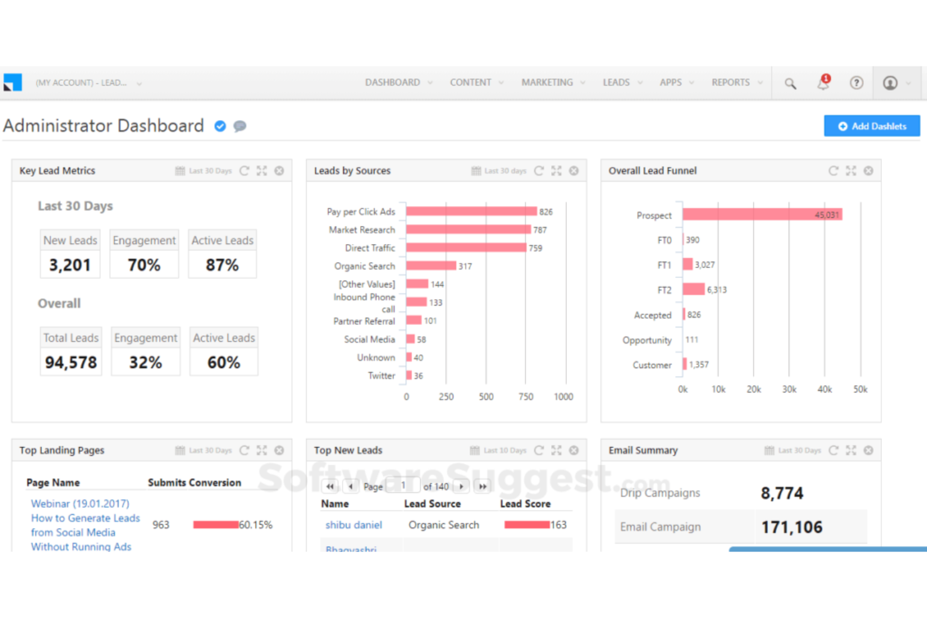Open the notifications bell icon
927x618 pixels.
[823, 83]
